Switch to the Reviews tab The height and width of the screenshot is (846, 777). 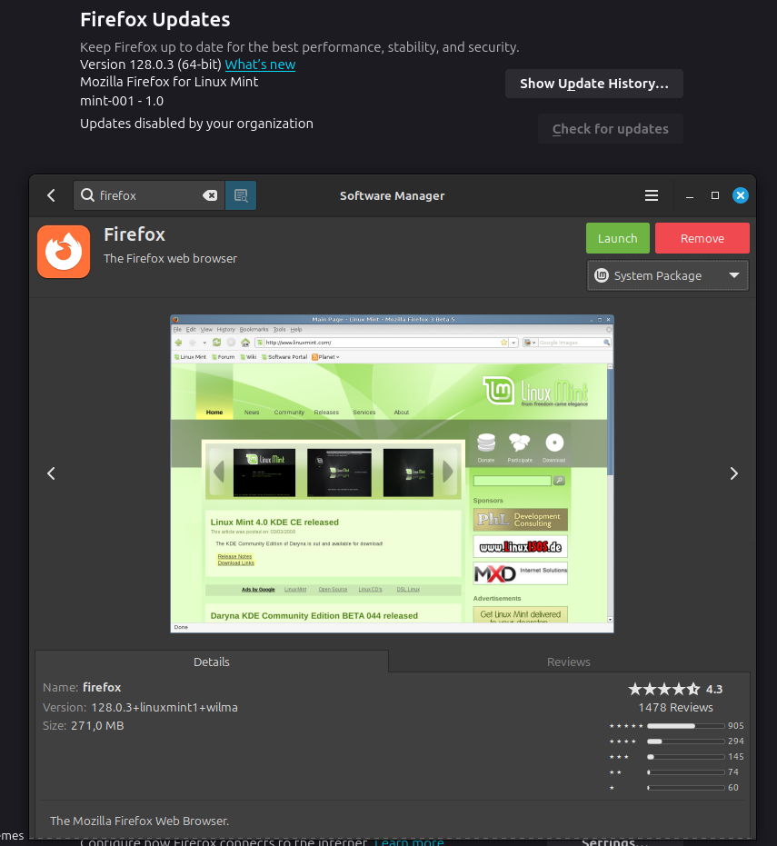pos(569,662)
